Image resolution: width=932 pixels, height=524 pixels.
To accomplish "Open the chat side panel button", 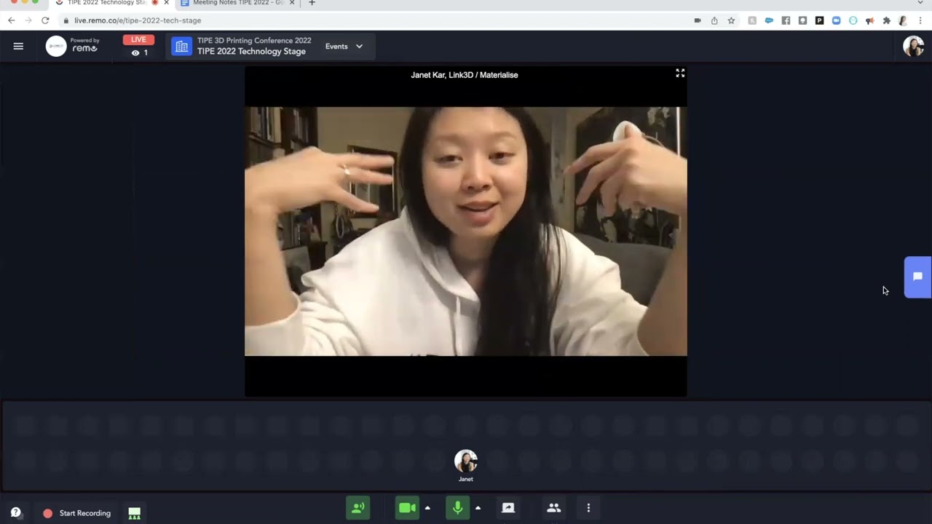I will click(917, 277).
